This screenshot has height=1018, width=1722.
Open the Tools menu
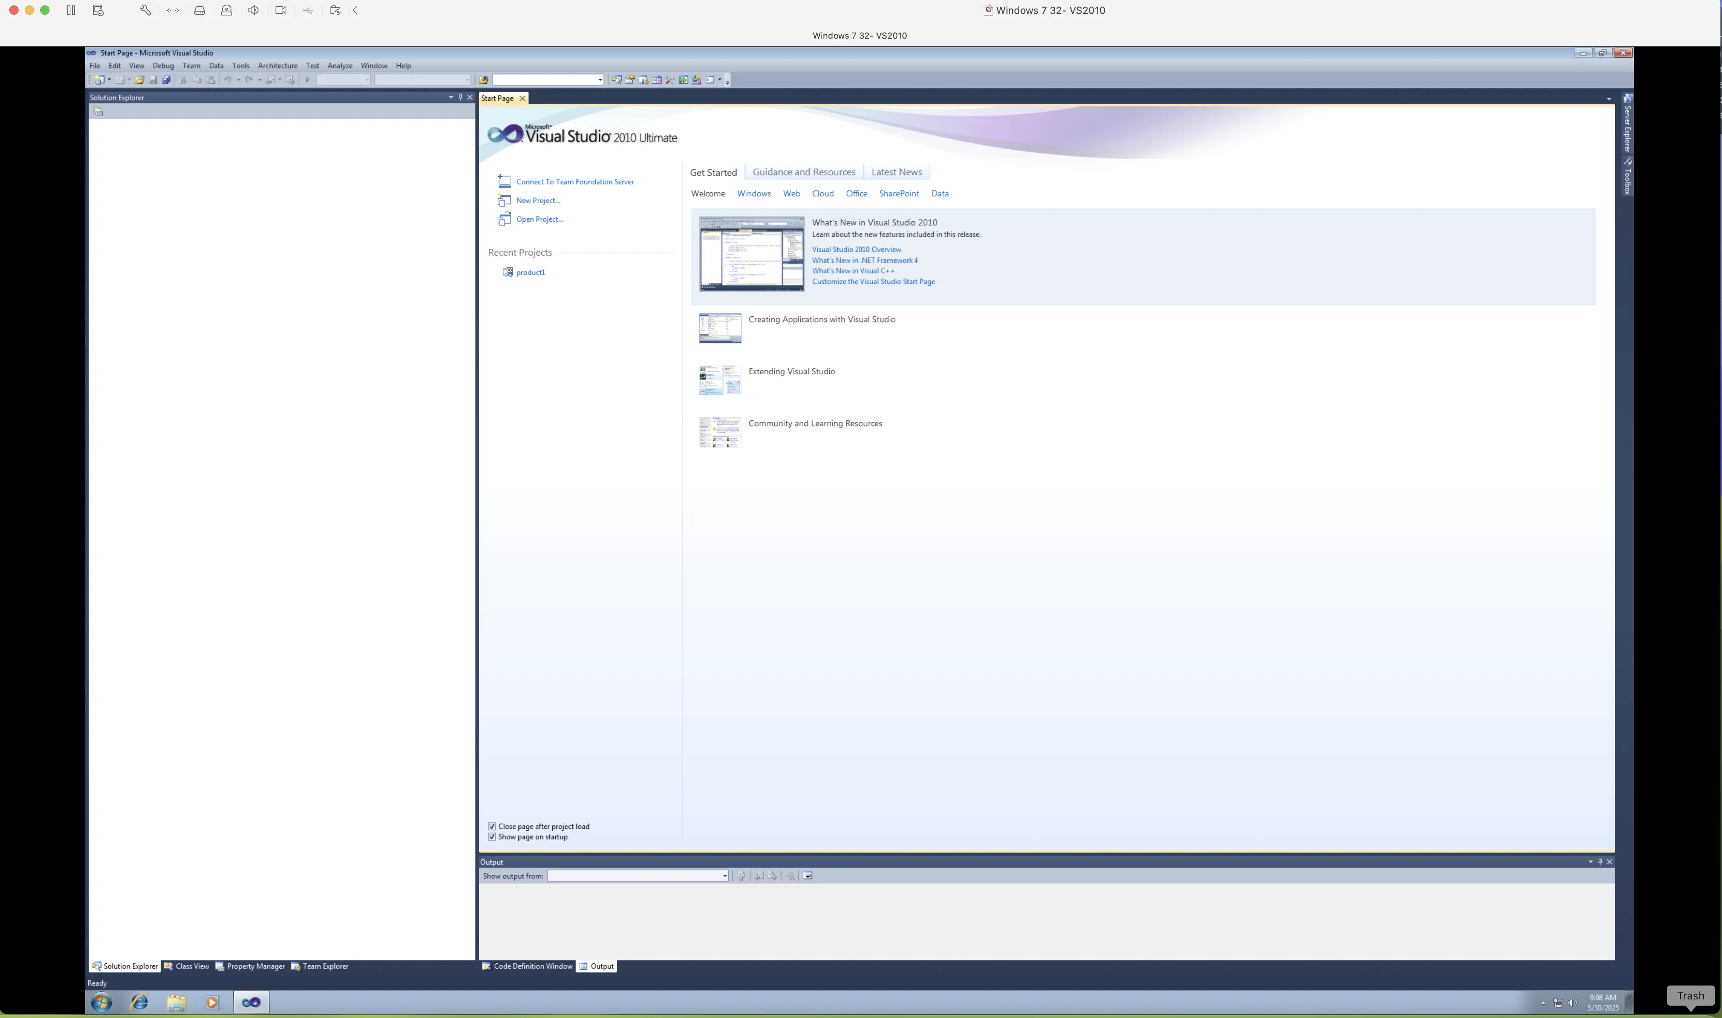[241, 66]
